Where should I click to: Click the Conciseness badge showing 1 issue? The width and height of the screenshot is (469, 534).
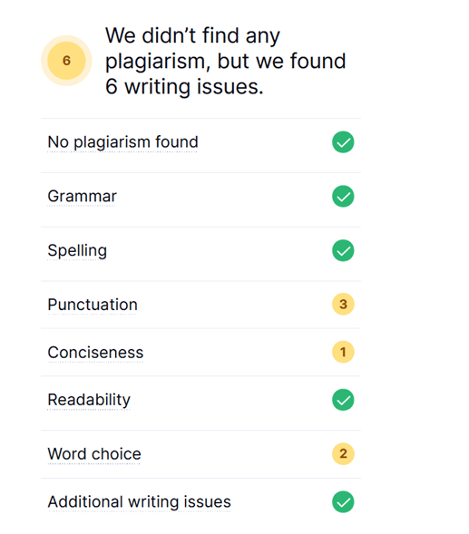[x=343, y=352]
